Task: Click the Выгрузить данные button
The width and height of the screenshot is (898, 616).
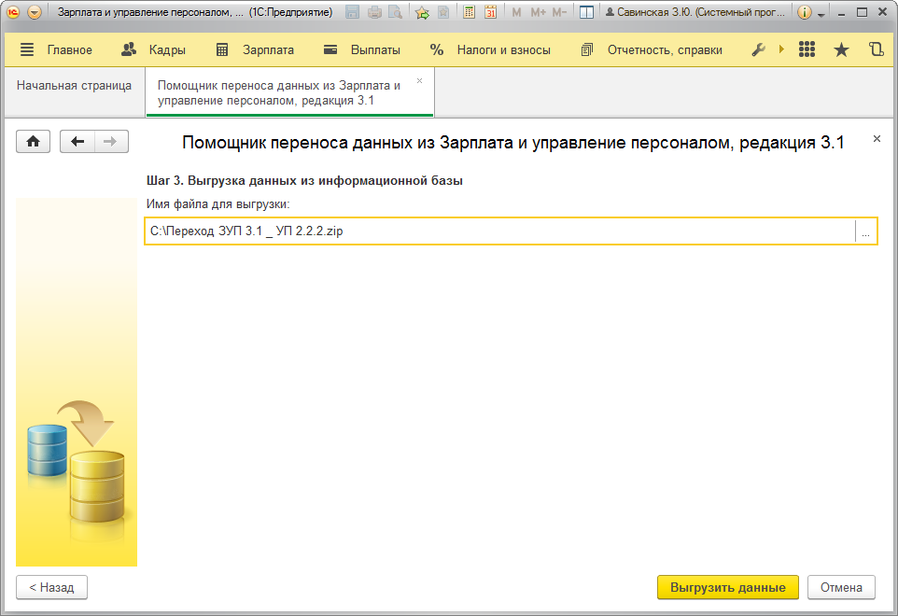Action: (727, 587)
